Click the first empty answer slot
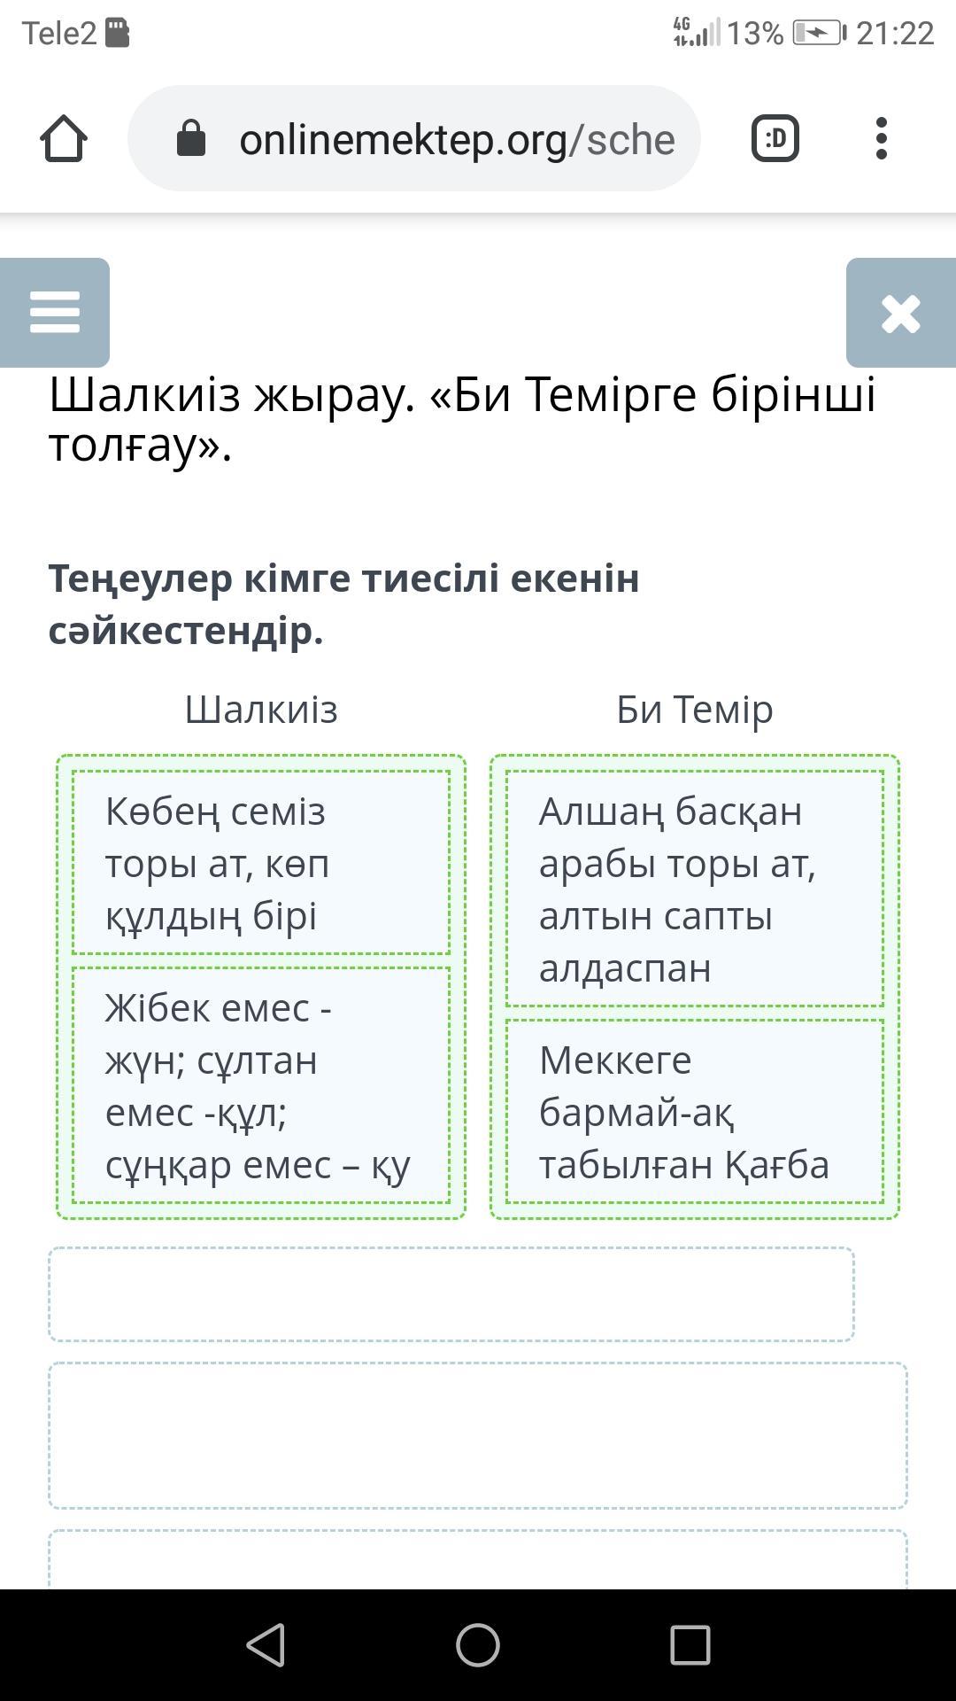Viewport: 956px width, 1701px height. click(x=451, y=1294)
